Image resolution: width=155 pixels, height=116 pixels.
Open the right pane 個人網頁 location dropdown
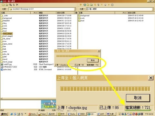(153, 9)
